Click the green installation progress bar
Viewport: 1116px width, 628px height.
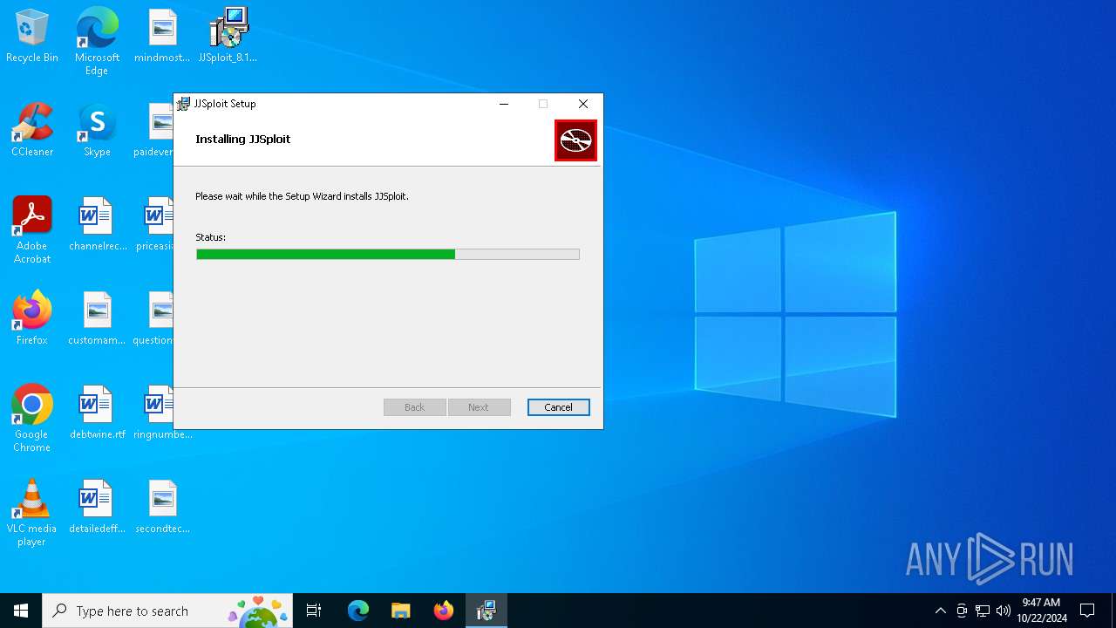coord(388,254)
